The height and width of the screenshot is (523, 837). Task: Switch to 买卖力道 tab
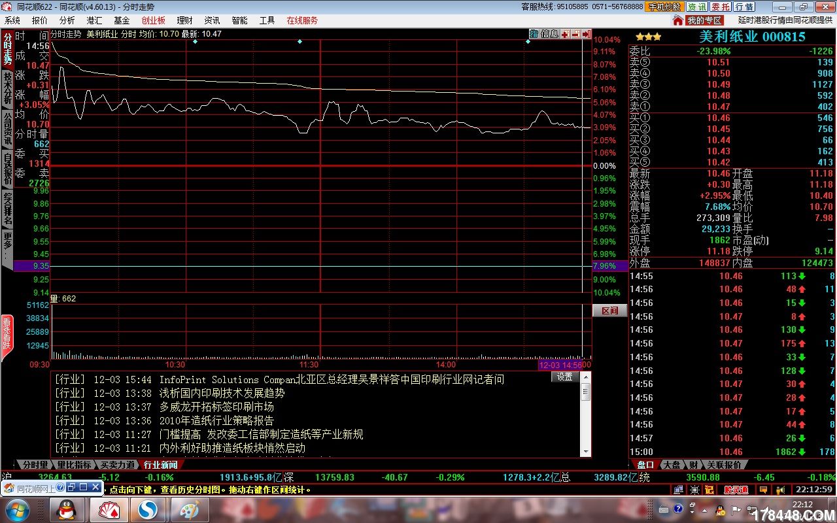117,465
